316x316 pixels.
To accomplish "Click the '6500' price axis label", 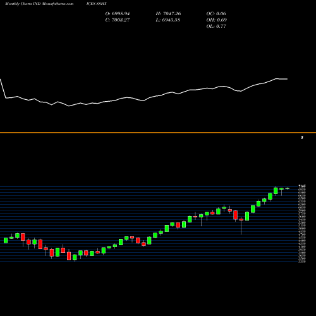I will pos(302,198).
